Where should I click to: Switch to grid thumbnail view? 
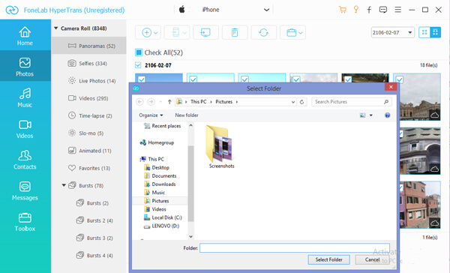[x=424, y=32]
